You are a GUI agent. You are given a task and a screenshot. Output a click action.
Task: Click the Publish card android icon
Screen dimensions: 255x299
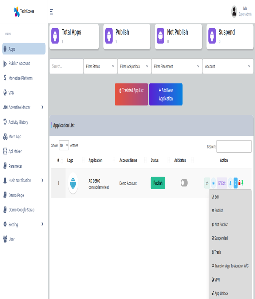click(x=109, y=36)
